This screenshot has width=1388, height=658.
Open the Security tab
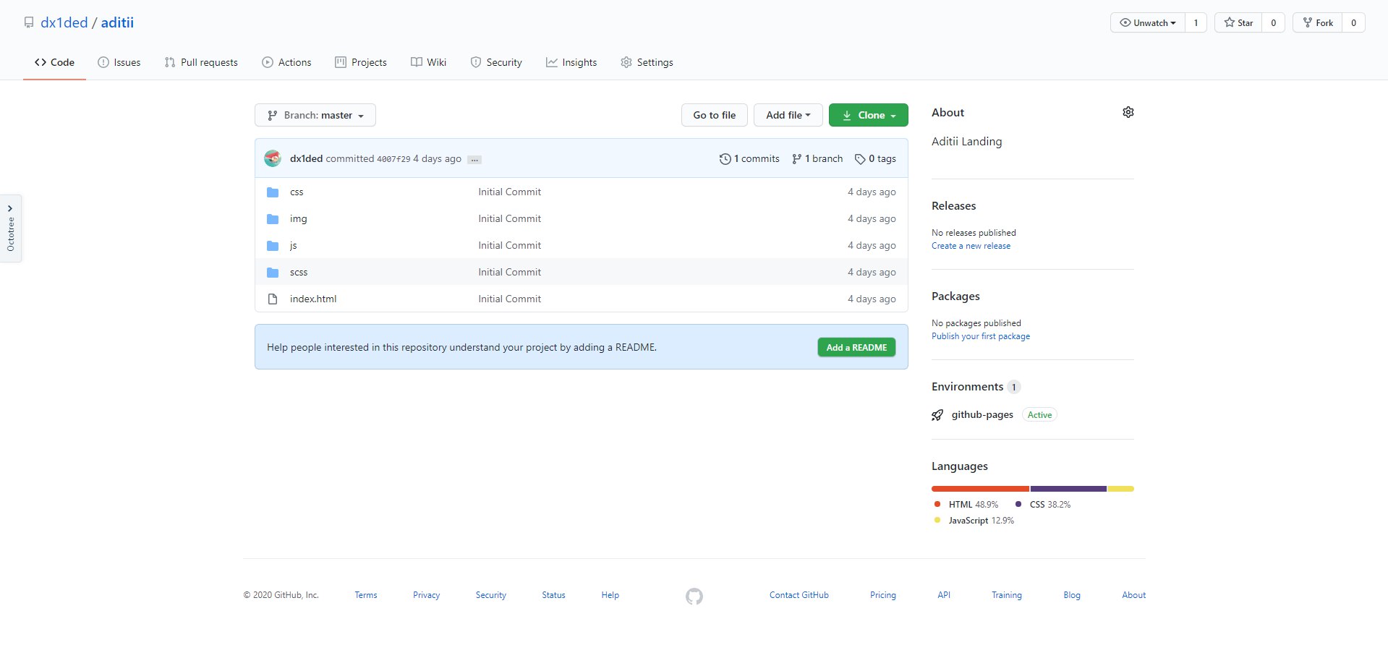(x=496, y=62)
